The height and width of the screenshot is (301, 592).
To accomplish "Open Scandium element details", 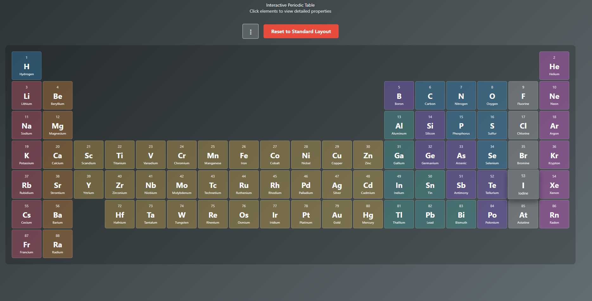I will coord(89,155).
